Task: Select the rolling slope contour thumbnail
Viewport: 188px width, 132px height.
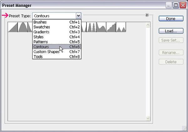Action: pos(101,27)
